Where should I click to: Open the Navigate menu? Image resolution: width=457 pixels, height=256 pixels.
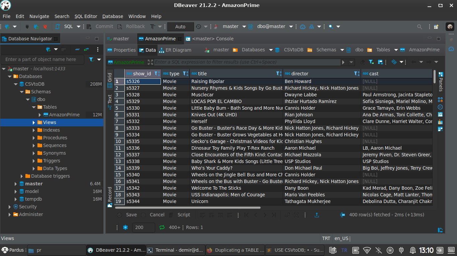[x=39, y=16]
